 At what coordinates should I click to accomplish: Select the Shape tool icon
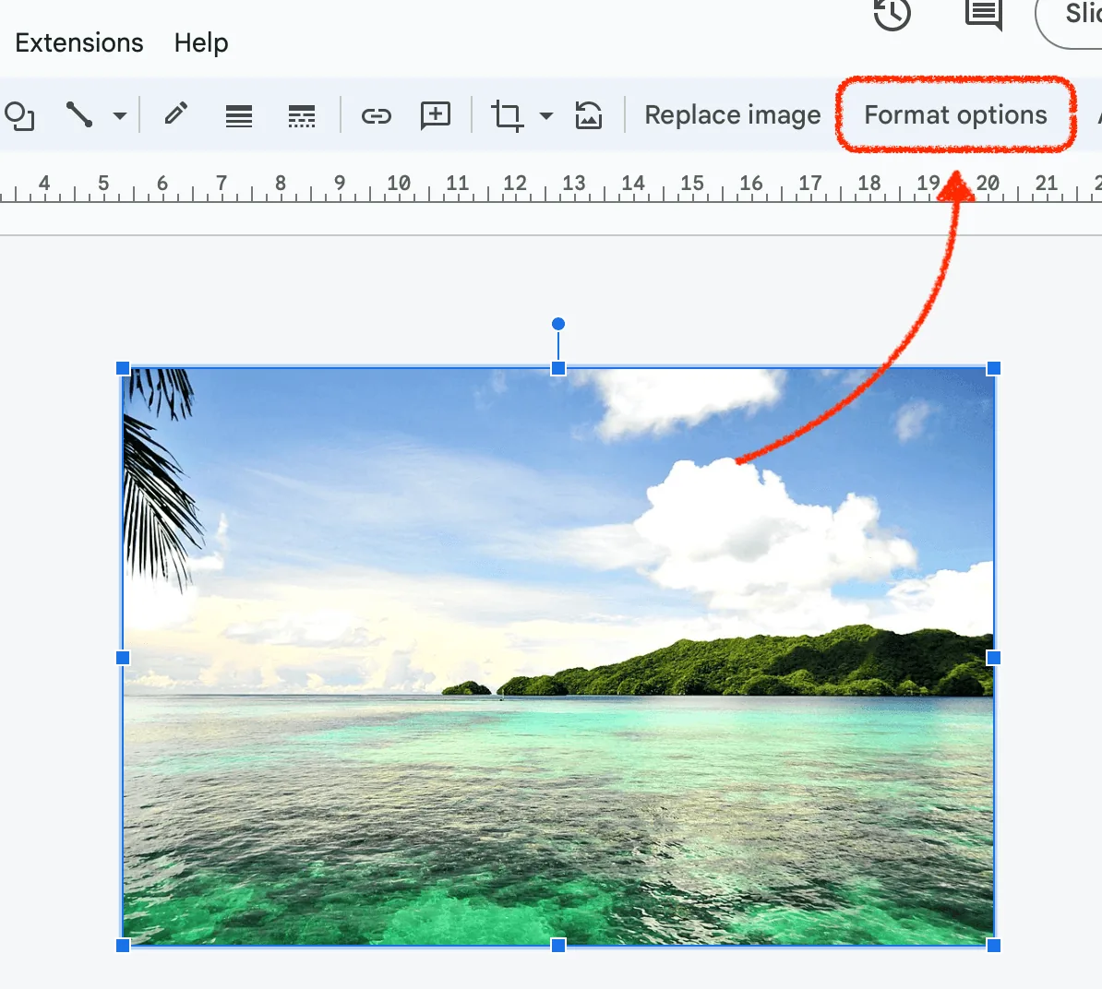(x=19, y=115)
